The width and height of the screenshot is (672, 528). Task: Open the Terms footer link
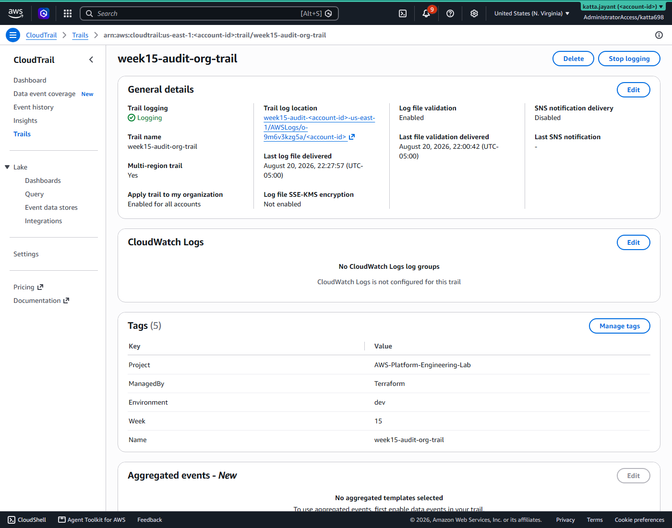tap(595, 520)
